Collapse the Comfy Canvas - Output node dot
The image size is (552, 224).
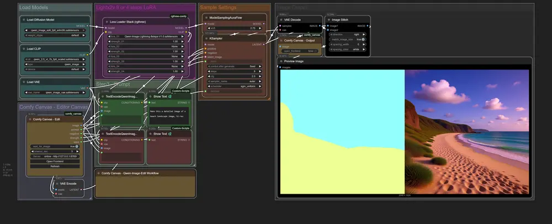tap(282, 40)
